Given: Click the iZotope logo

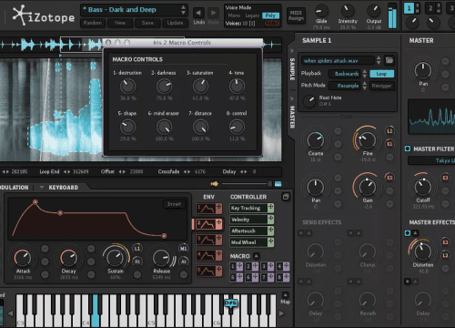Looking at the screenshot, I should tap(44, 15).
